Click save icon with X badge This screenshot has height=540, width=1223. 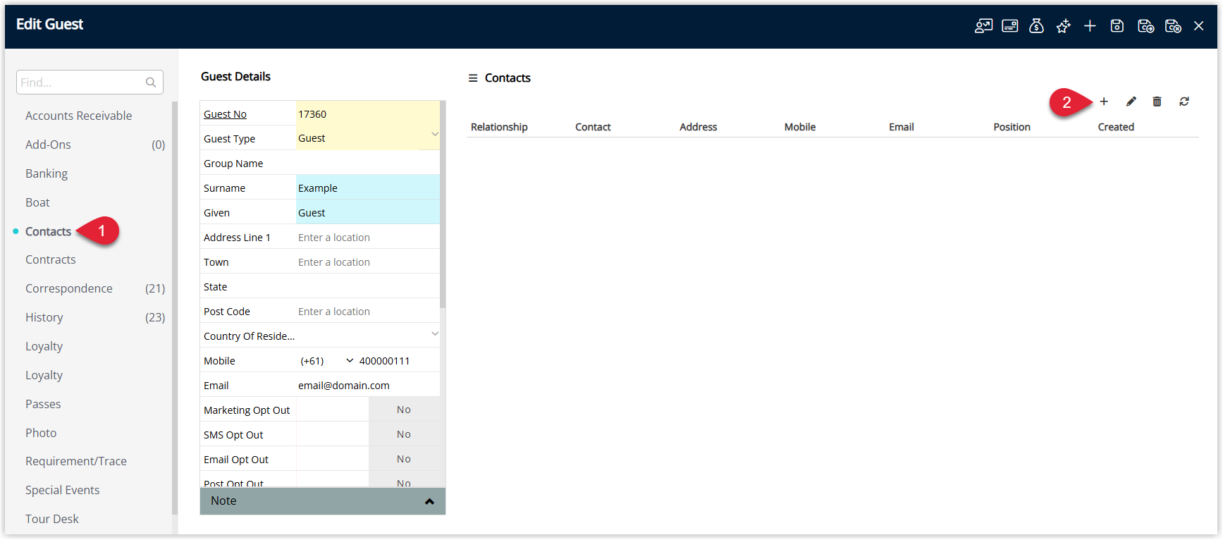[1173, 26]
